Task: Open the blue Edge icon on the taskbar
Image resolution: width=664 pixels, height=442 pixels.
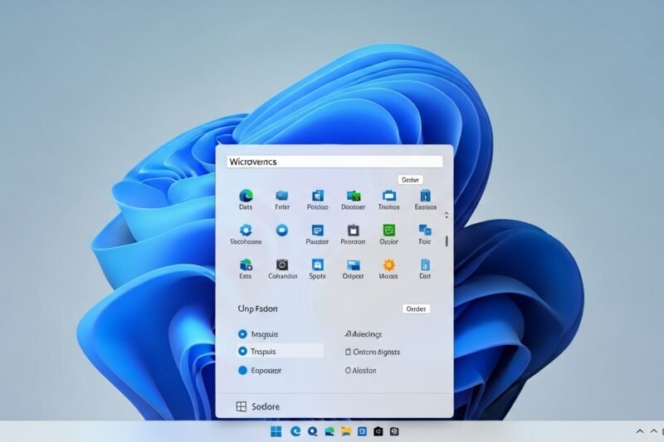Action: 295,431
